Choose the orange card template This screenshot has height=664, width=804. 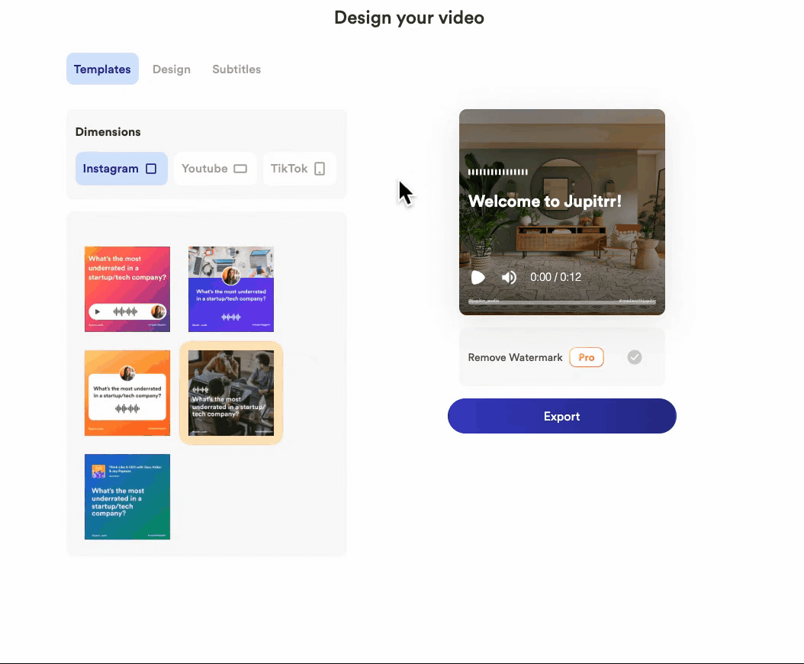click(127, 393)
